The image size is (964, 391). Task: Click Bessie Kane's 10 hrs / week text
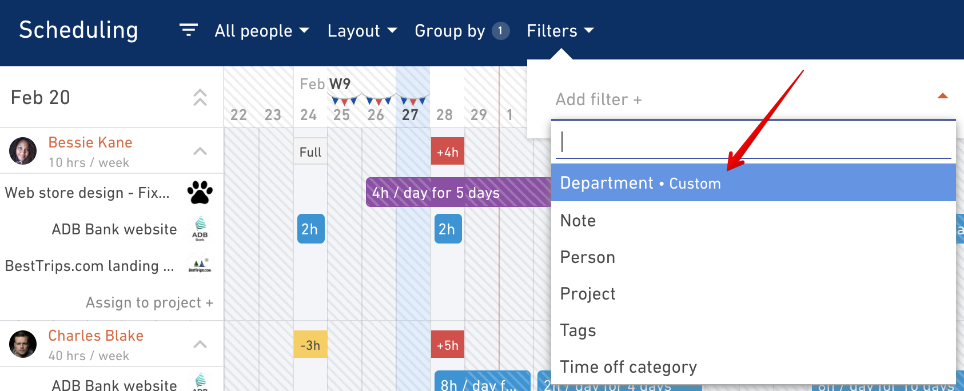89,162
